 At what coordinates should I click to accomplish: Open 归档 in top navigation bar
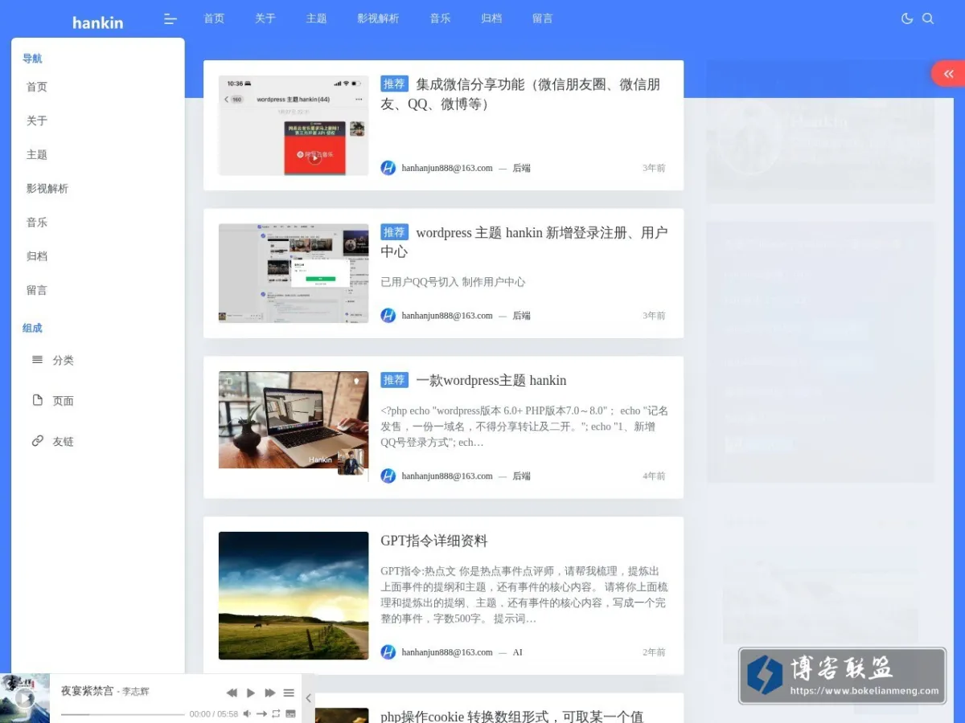pos(491,18)
